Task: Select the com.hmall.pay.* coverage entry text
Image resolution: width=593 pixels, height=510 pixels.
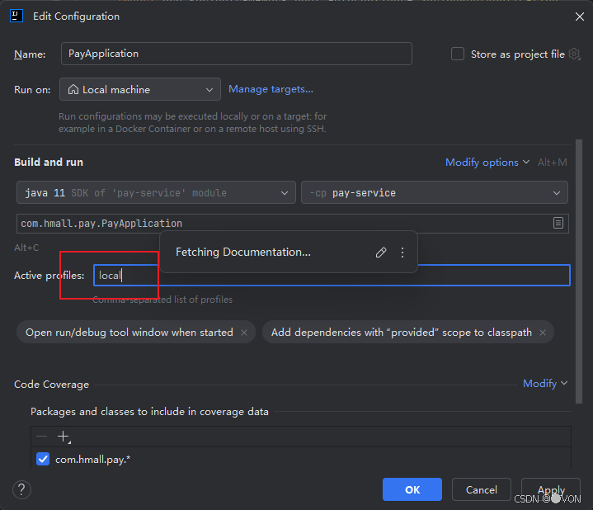Action: (92, 460)
